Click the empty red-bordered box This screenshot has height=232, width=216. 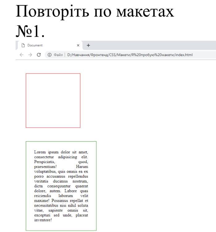click(x=53, y=101)
